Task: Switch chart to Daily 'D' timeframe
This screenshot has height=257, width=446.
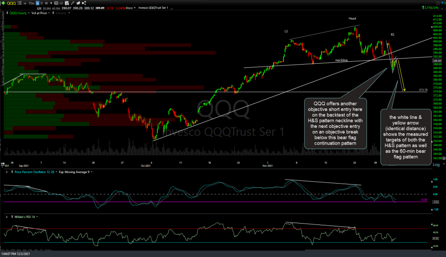Action: coord(41,3)
